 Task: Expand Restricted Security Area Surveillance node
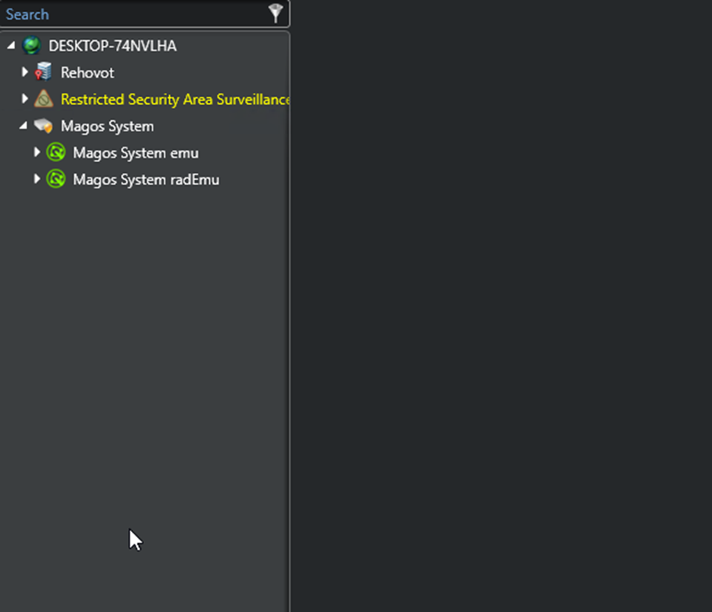tap(25, 99)
